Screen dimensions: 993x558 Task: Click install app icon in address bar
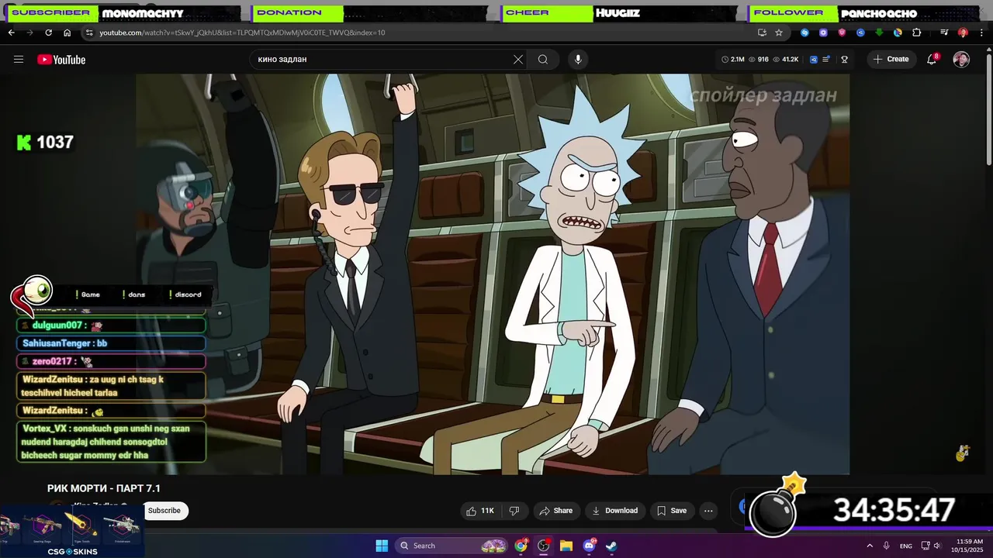tap(762, 33)
